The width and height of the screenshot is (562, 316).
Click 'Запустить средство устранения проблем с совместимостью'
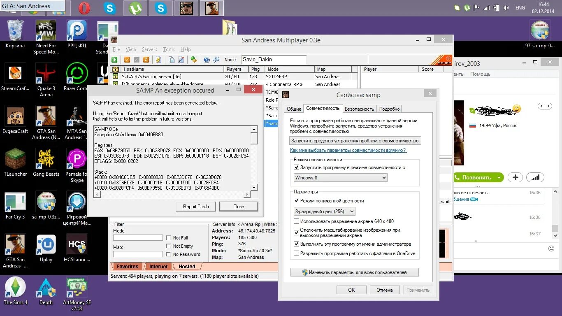coord(355,141)
